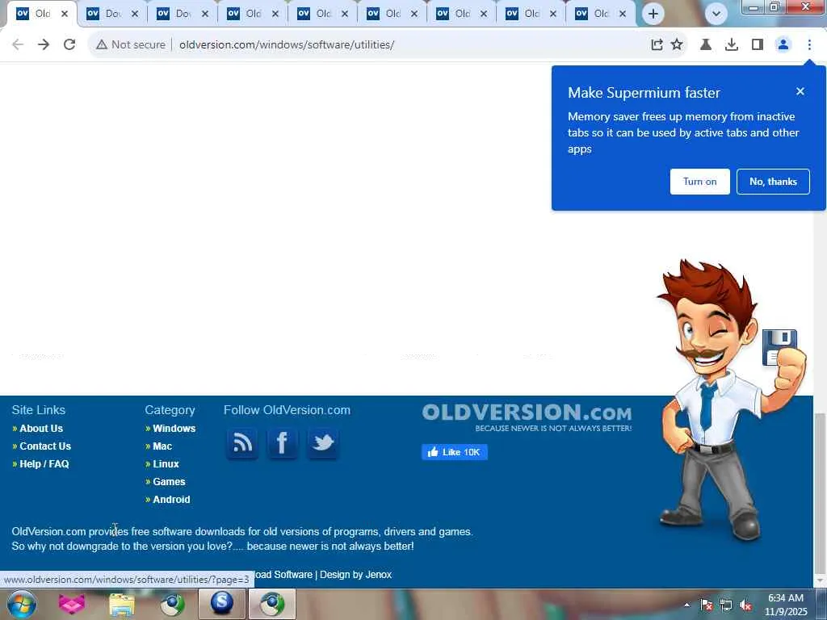827x620 pixels.
Task: Click No, thanks button
Action: 773,182
